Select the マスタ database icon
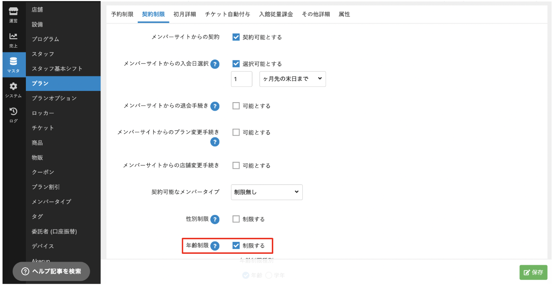This screenshot has width=556, height=288. point(13,65)
